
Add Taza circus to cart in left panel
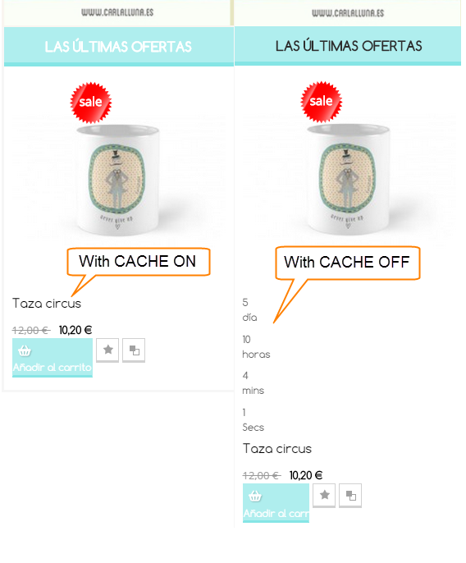point(53,358)
